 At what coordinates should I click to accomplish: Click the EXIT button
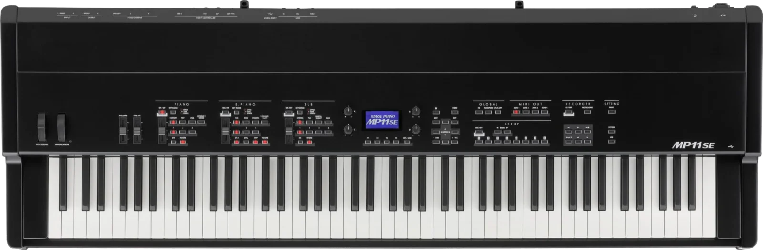point(436,122)
